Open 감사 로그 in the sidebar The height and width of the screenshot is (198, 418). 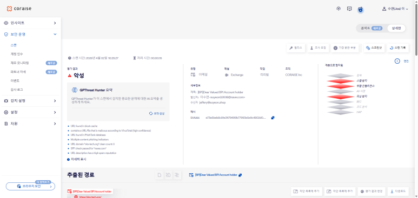tap(17, 90)
